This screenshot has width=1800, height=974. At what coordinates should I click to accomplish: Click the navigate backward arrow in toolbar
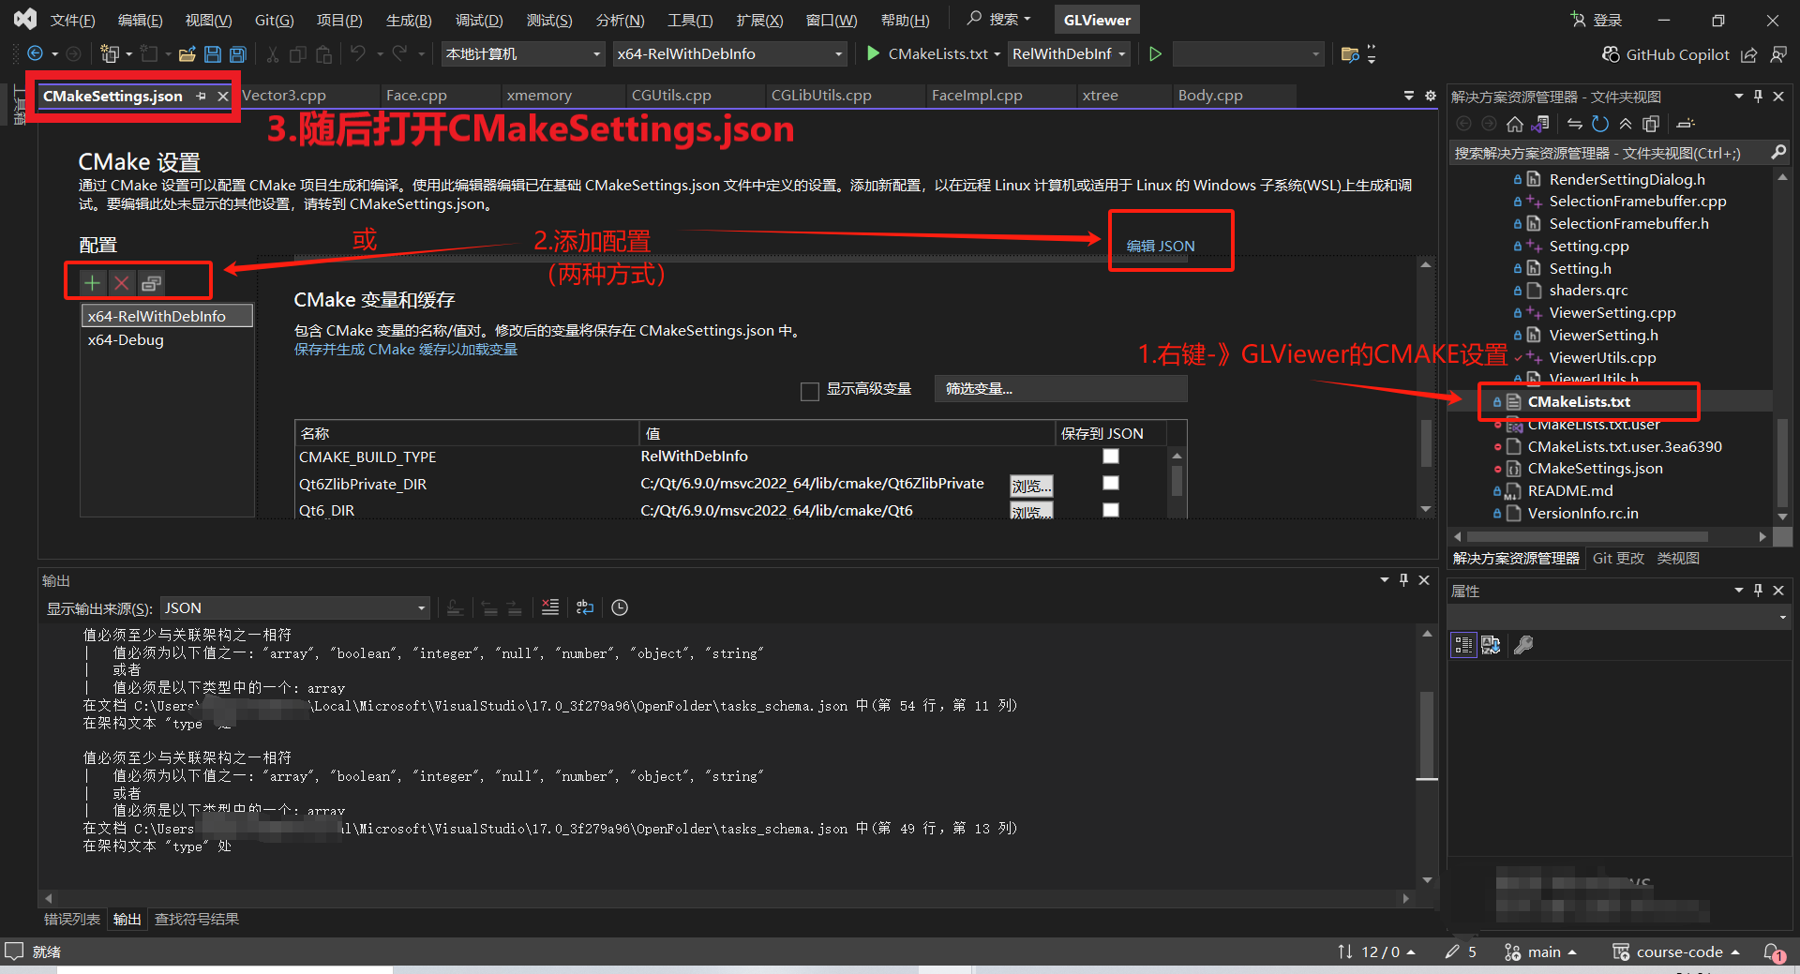click(x=36, y=54)
